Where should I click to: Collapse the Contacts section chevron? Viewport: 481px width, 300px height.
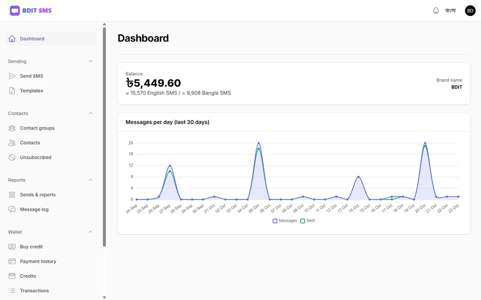click(x=91, y=113)
